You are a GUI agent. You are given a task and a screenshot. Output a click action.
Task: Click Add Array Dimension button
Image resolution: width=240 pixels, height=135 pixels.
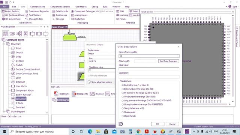169,61
